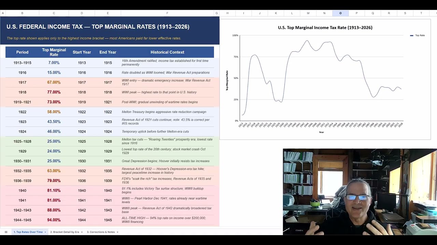Click the 'Top Rate' chart legend entry

pyautogui.click(x=418, y=35)
